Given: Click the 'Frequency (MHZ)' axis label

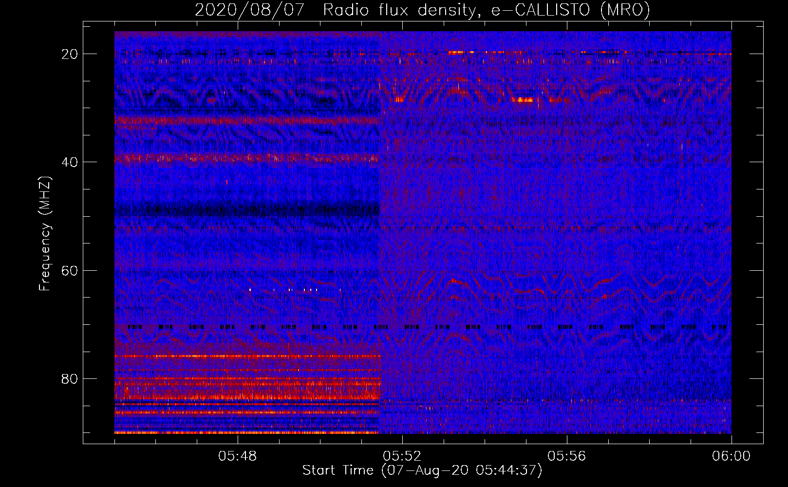Looking at the screenshot, I should (44, 234).
